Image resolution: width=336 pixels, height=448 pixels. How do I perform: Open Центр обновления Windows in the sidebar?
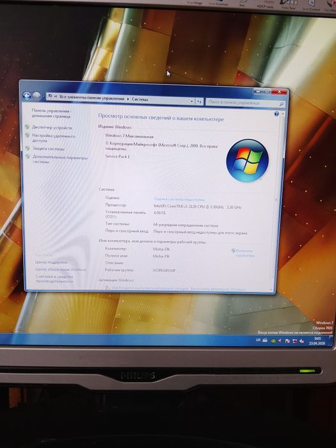coord(61,269)
